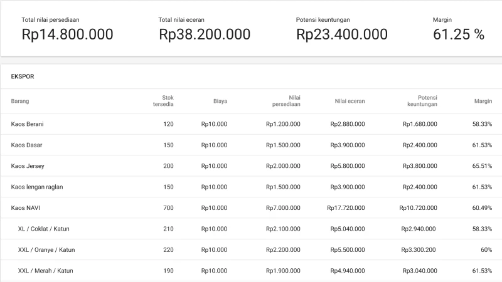502x282 pixels.
Task: Click the Nilai eceran column header
Action: [x=350, y=101]
